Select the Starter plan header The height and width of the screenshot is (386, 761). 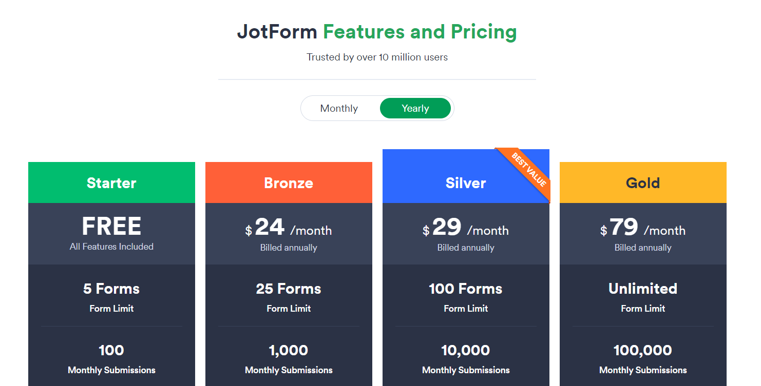[111, 182]
